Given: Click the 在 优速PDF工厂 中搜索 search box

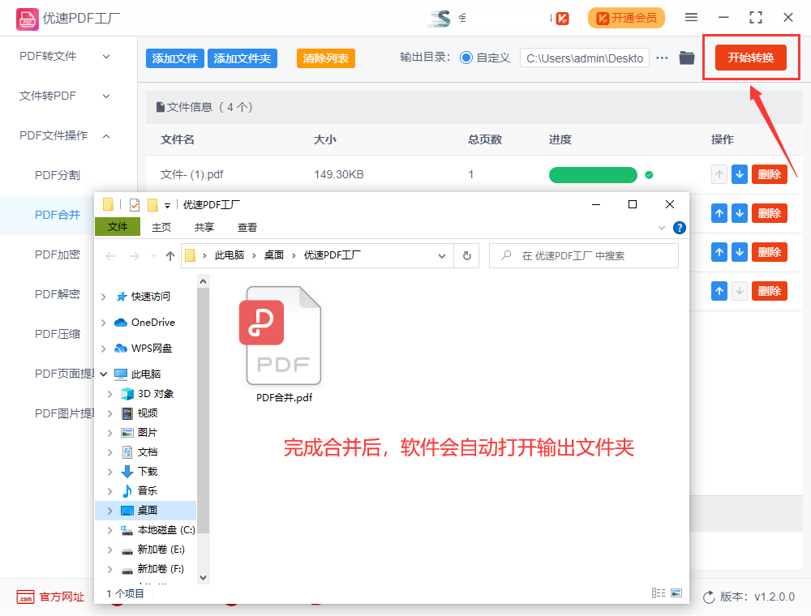Looking at the screenshot, I should [583, 256].
